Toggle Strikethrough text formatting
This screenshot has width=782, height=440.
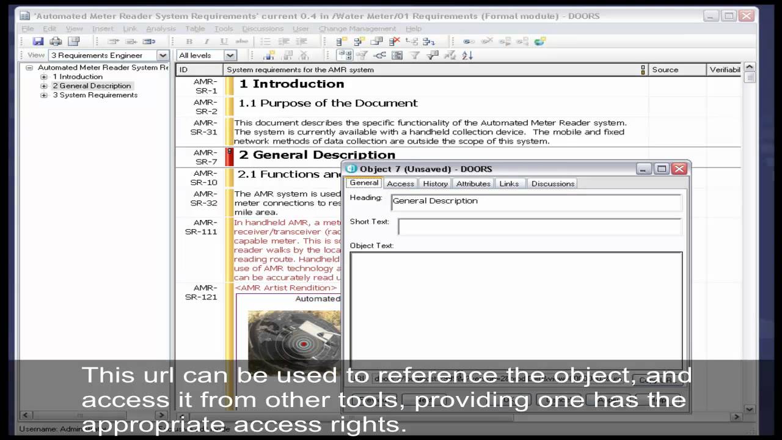click(x=242, y=42)
